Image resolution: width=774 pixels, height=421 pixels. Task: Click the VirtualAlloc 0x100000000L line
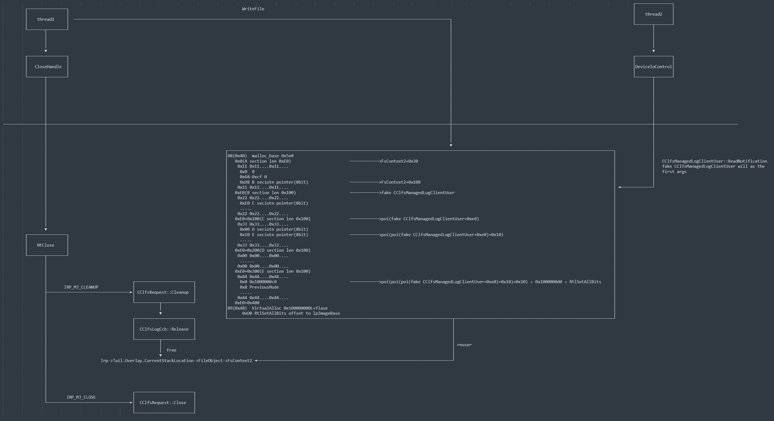click(278, 308)
